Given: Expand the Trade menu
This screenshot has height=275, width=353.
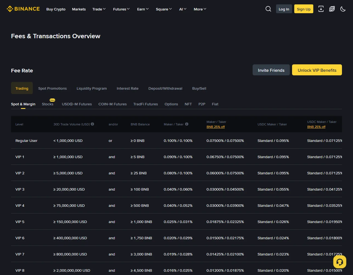Looking at the screenshot, I should [99, 9].
